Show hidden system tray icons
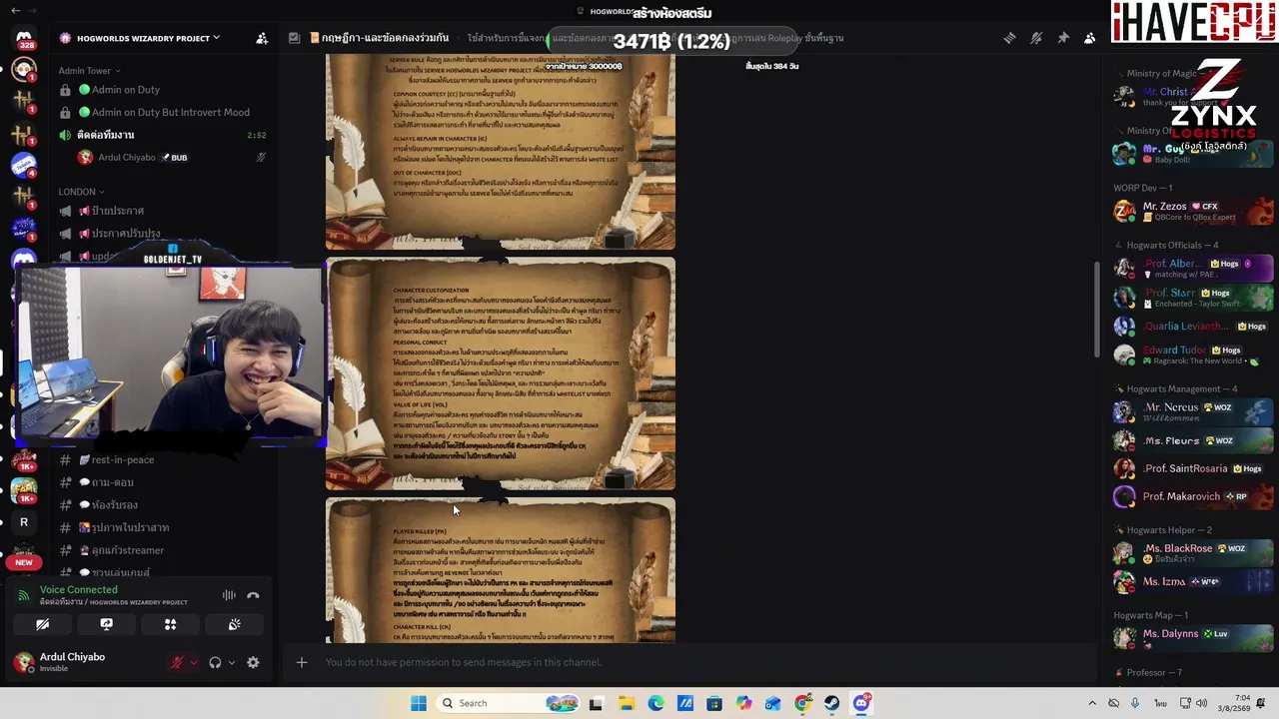The width and height of the screenshot is (1279, 719). (1091, 703)
